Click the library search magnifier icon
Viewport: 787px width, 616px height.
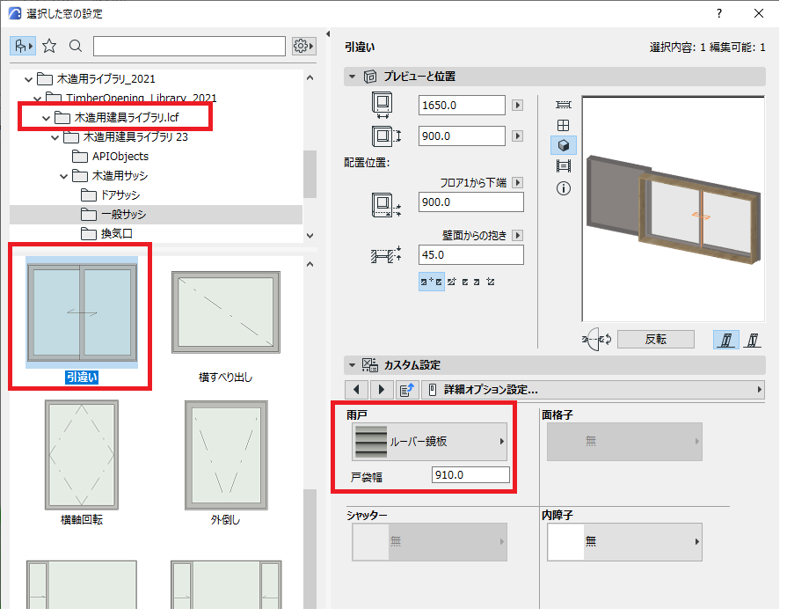pyautogui.click(x=76, y=47)
